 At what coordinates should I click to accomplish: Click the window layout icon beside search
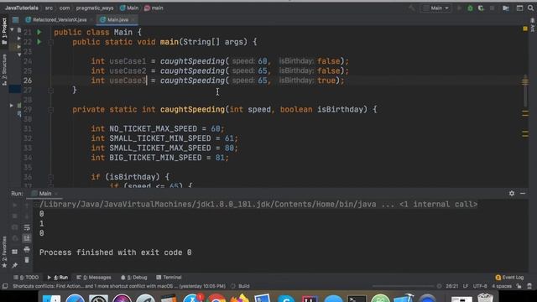click(519, 8)
